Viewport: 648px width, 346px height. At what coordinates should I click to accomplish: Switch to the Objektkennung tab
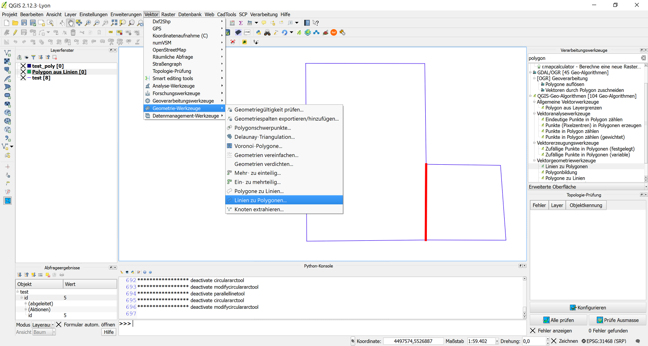[x=586, y=205]
